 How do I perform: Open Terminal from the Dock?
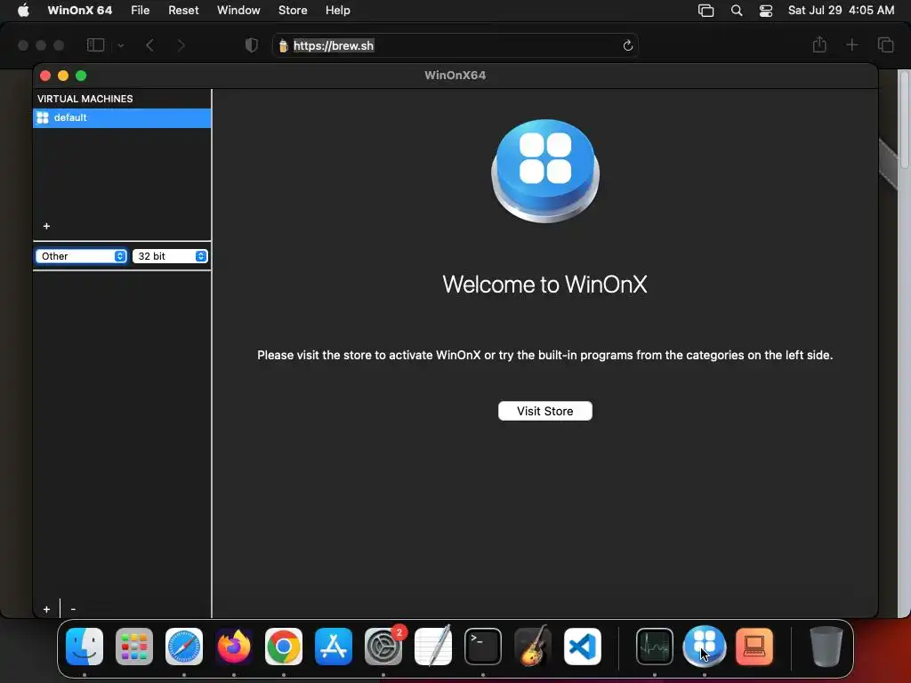coord(483,647)
